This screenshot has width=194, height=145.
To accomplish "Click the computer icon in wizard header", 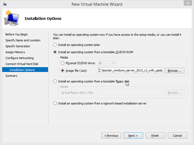I will pyautogui.click(x=12, y=19).
